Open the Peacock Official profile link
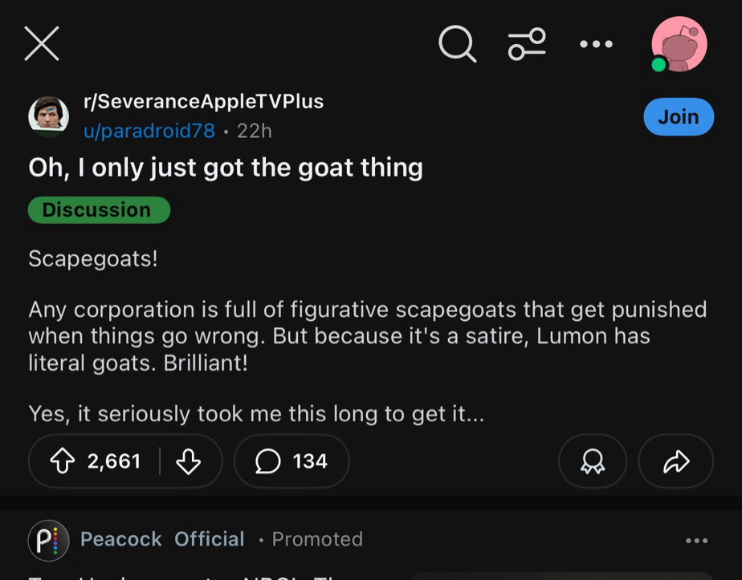The height and width of the screenshot is (580, 742). [x=162, y=539]
